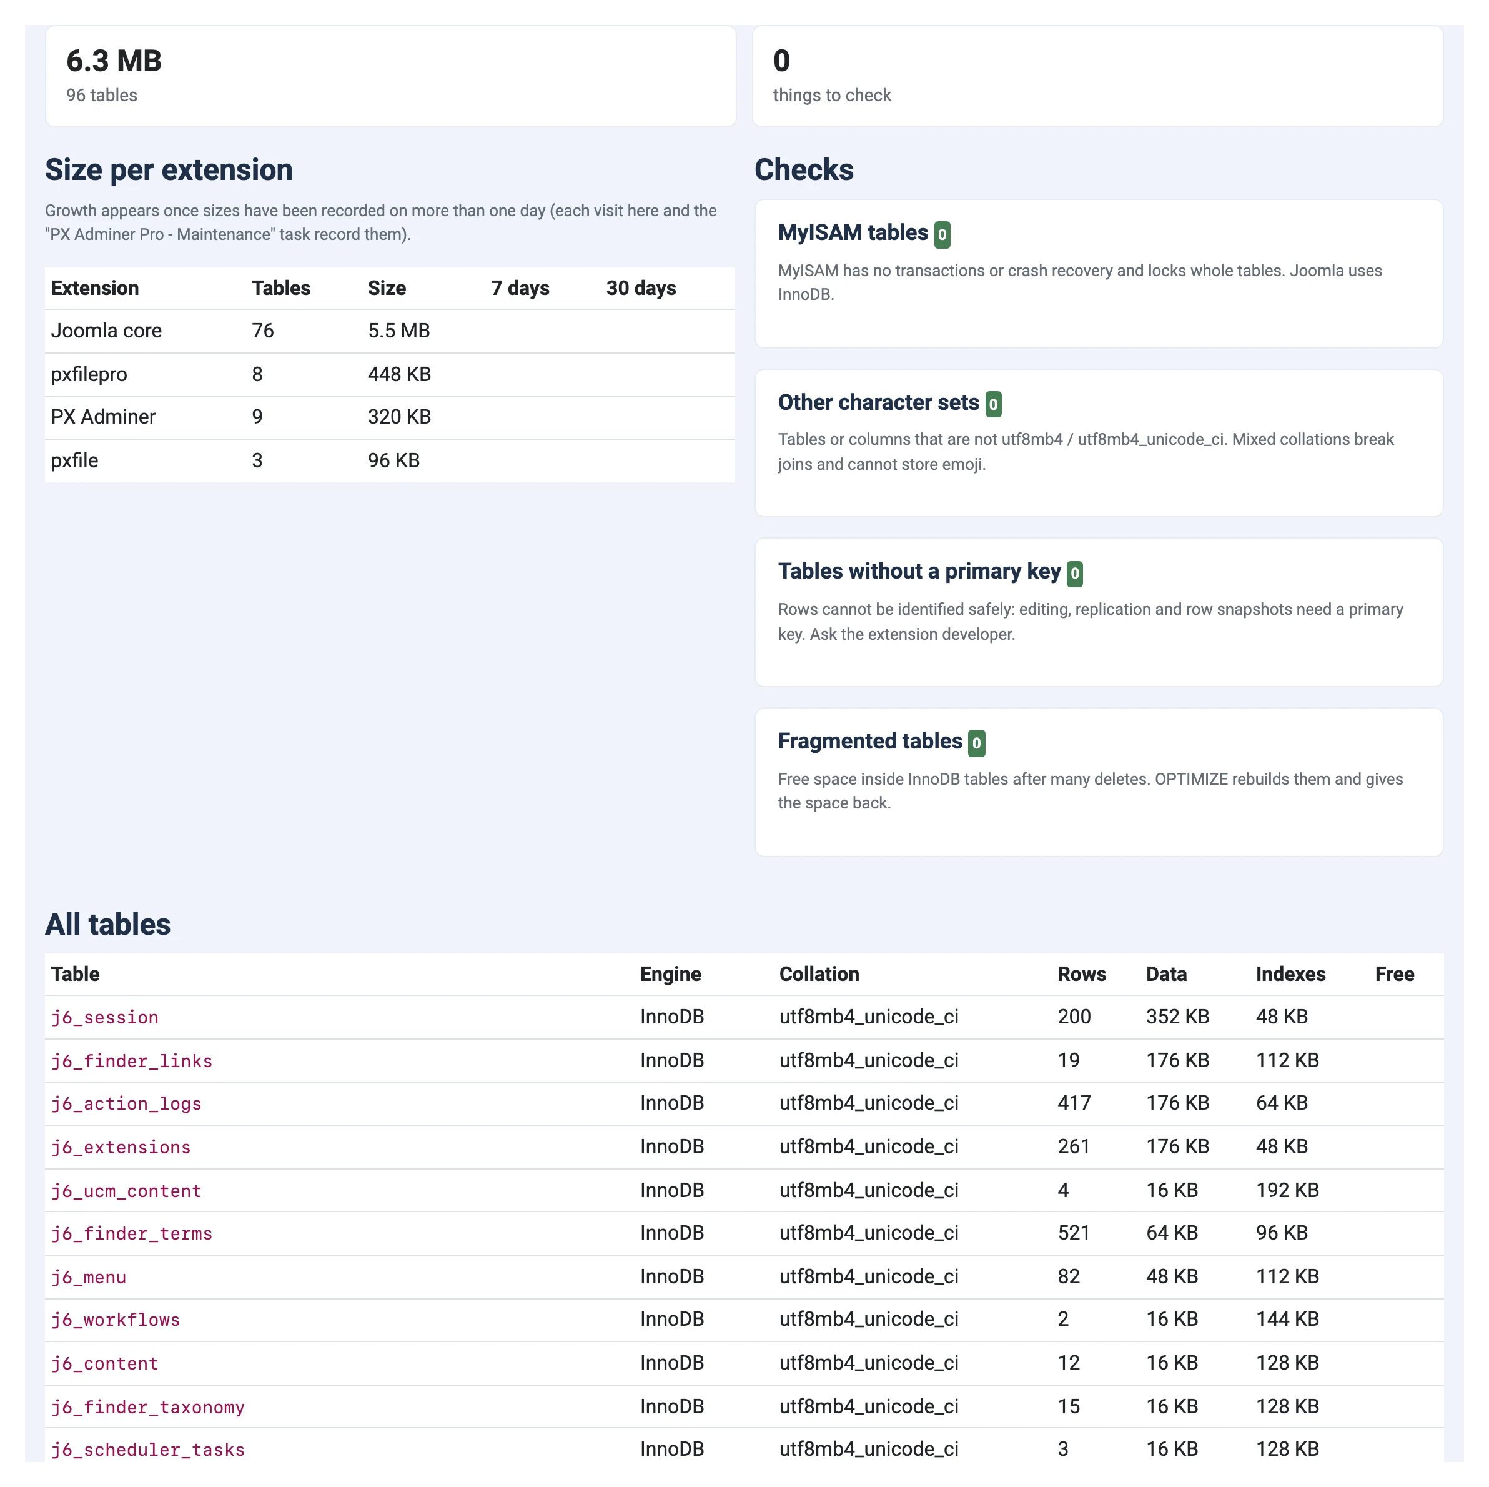Click the 192 KB indexes cell for j6_ucm_content
The image size is (1489, 1487).
[x=1287, y=1190]
